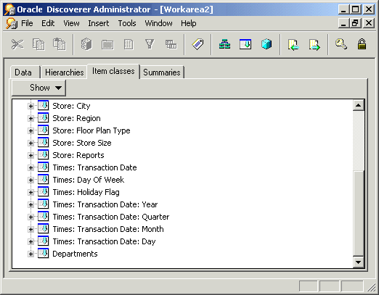Open the Insert menu
Screen dimensions: 379x295
(99, 23)
